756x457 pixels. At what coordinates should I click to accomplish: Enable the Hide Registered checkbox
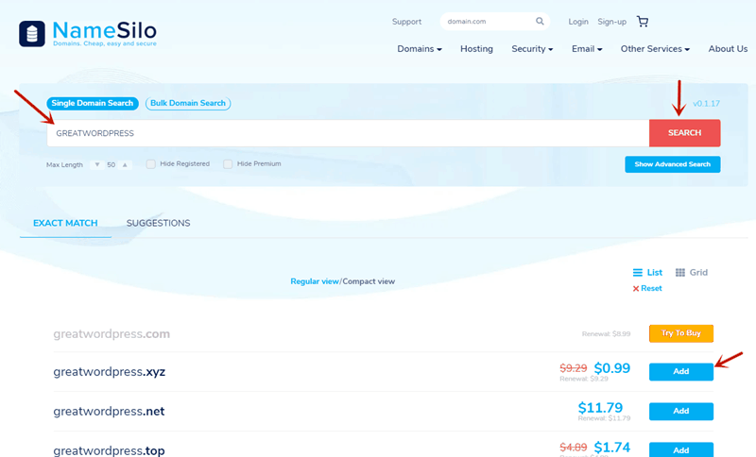(151, 164)
